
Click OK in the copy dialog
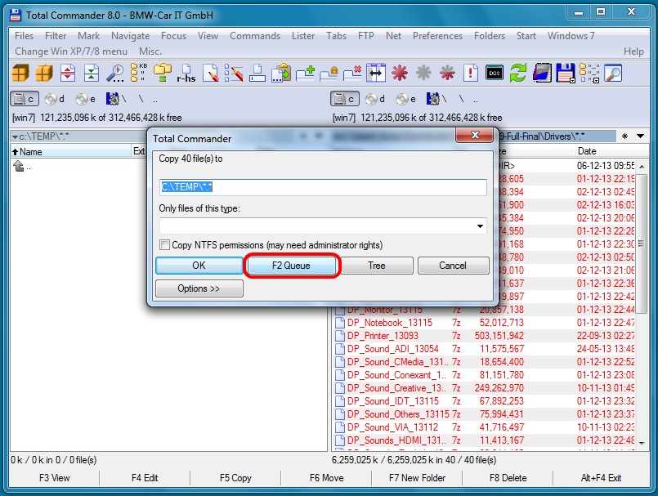point(199,266)
